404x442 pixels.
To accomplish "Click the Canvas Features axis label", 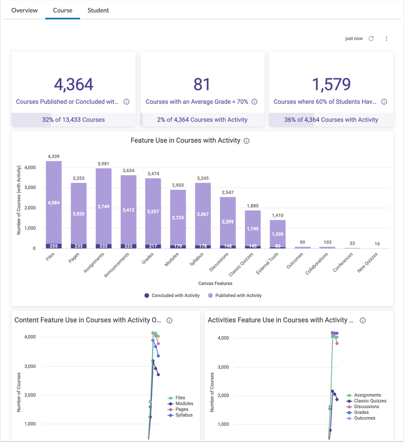I will click(215, 283).
